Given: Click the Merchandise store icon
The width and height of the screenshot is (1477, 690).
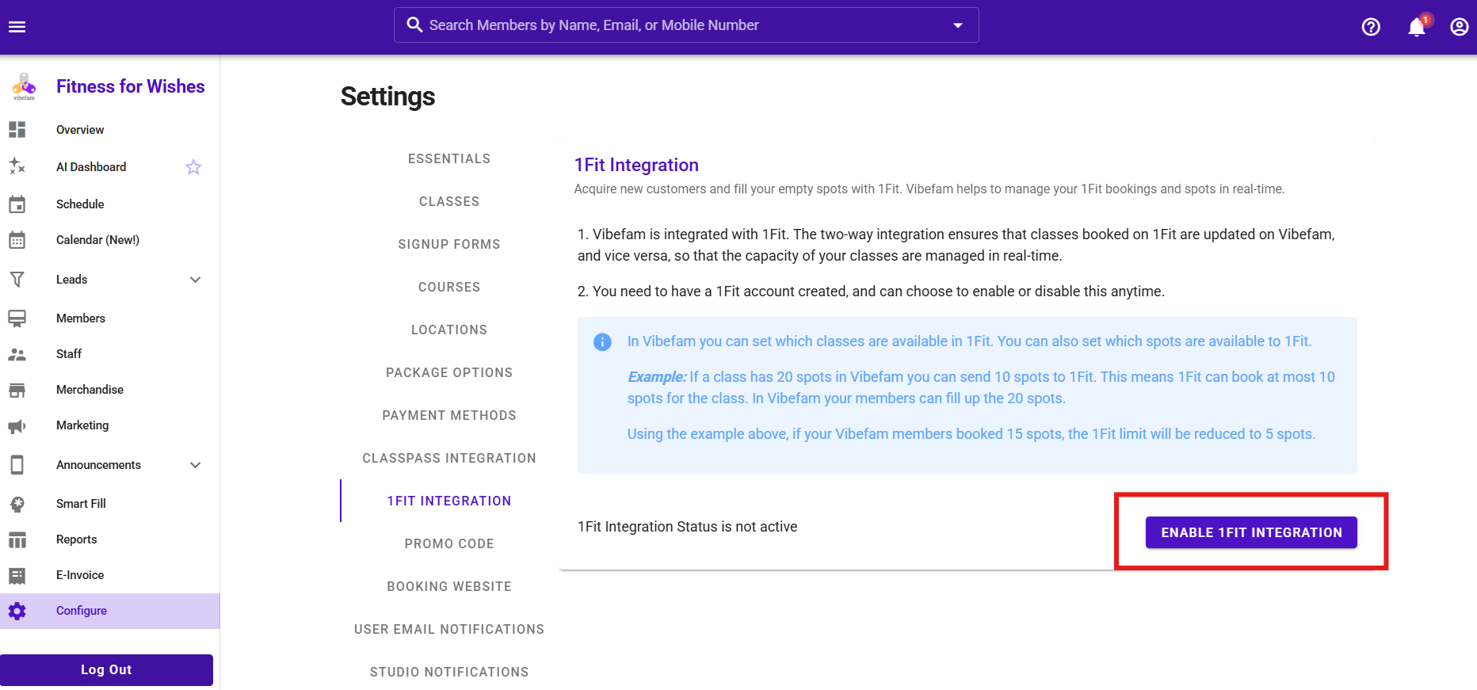Looking at the screenshot, I should (x=17, y=390).
